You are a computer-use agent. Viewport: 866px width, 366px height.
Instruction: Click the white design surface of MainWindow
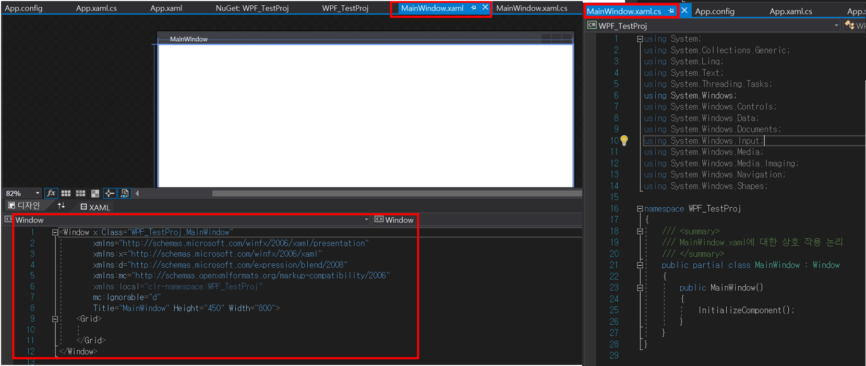[365, 116]
